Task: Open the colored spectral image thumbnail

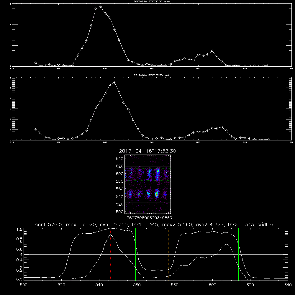Action: pyautogui.click(x=148, y=184)
